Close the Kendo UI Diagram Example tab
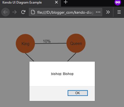This screenshot has width=124, height=107. pos(56,2)
